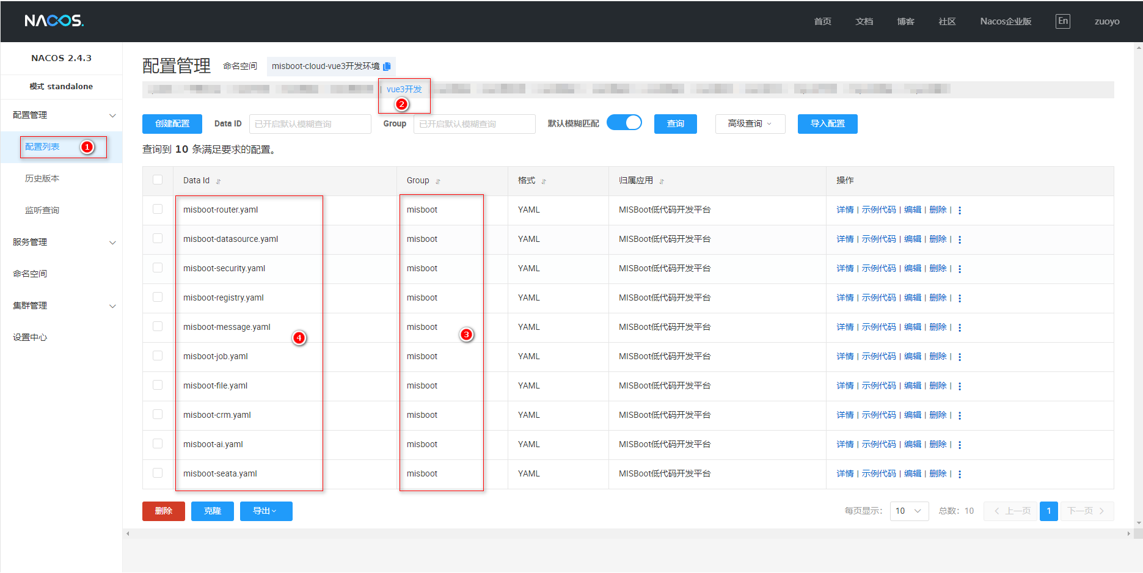Viewport: 1143px width, 573px height.
Task: Select all rows with header checkbox
Action: click(x=158, y=180)
